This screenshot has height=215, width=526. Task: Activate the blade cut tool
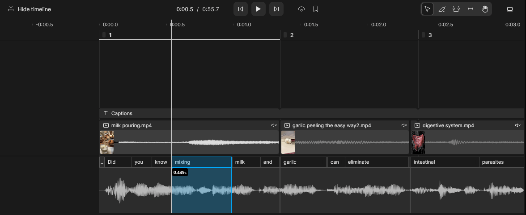click(x=442, y=9)
